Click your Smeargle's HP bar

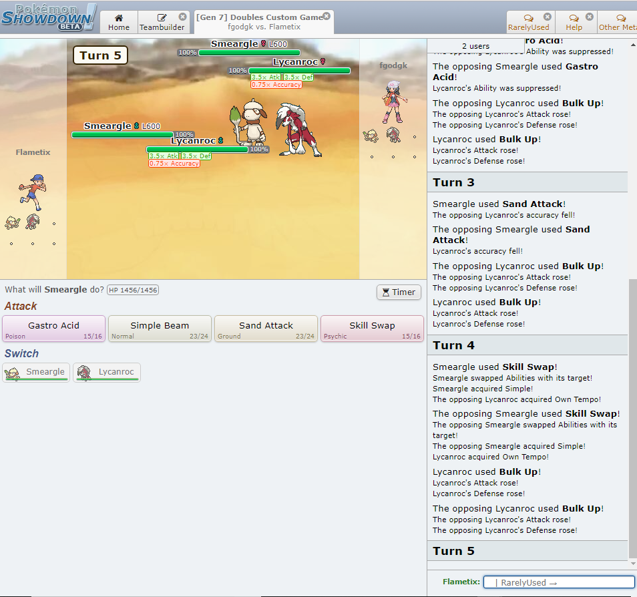tap(122, 134)
